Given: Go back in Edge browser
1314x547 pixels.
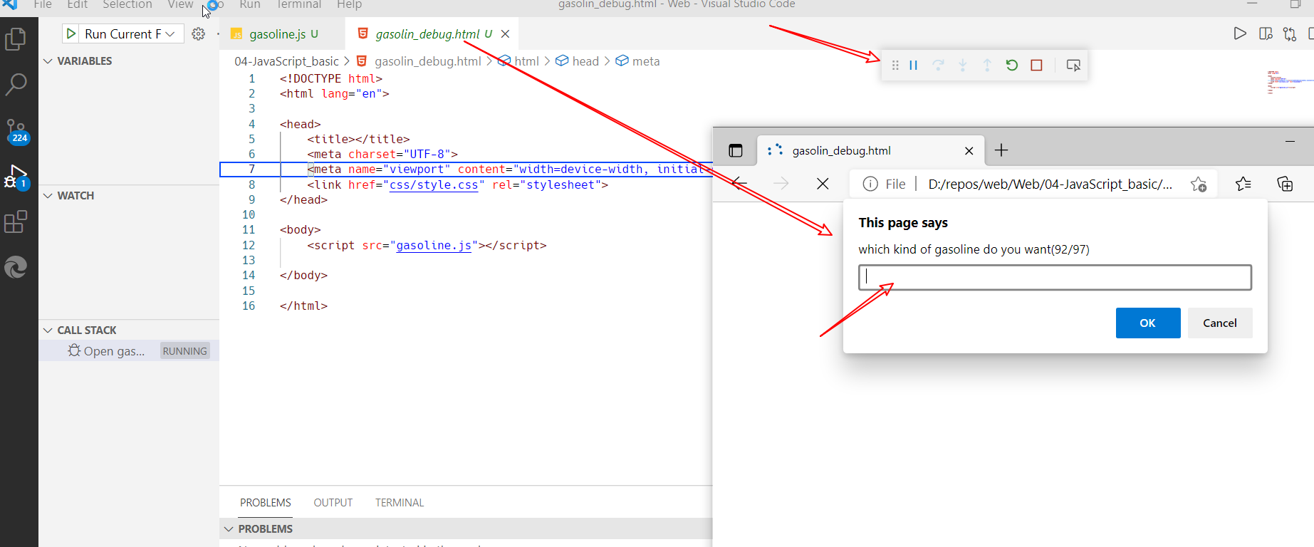Looking at the screenshot, I should [739, 184].
